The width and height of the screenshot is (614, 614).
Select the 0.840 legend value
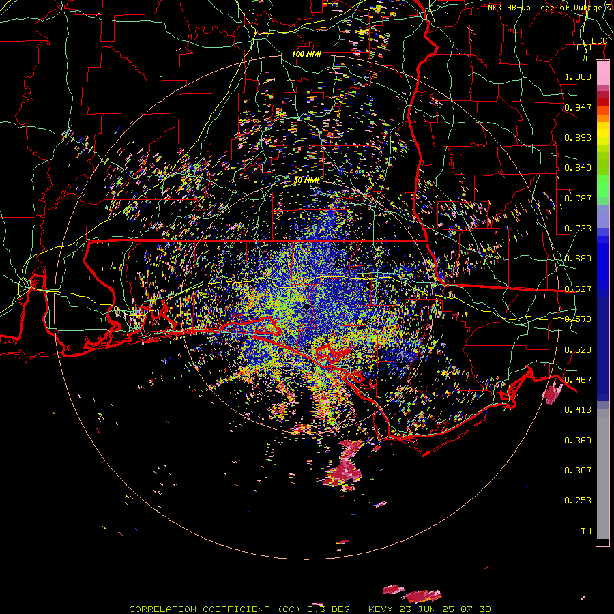point(578,168)
